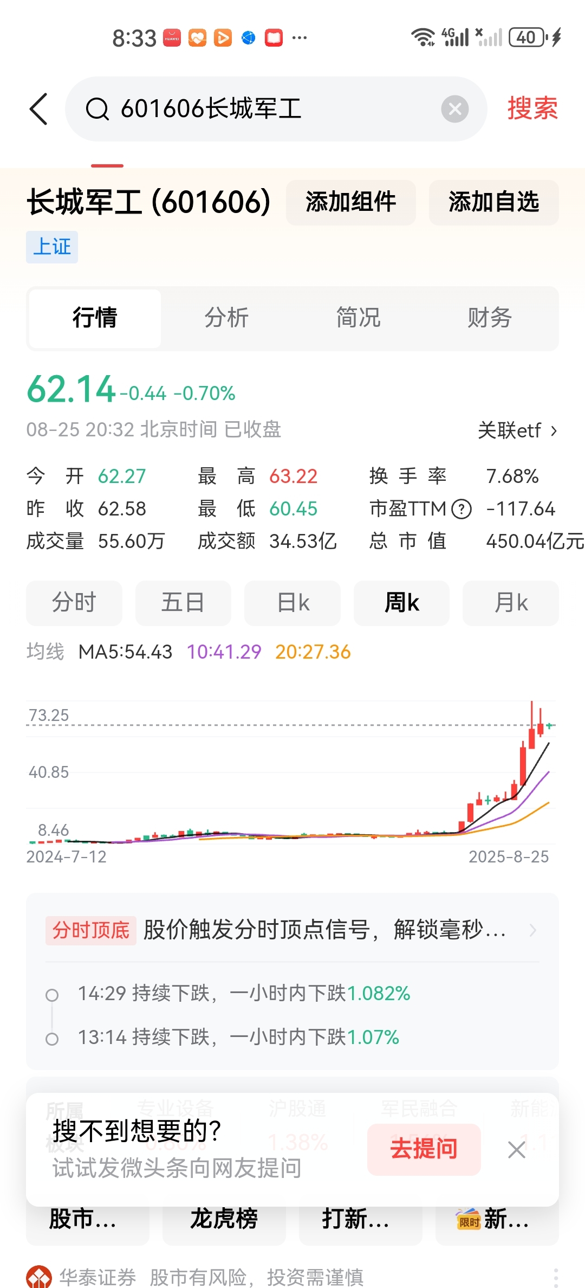The height and width of the screenshot is (1288, 585).
Task: Select the 月k chart period
Action: click(x=511, y=603)
